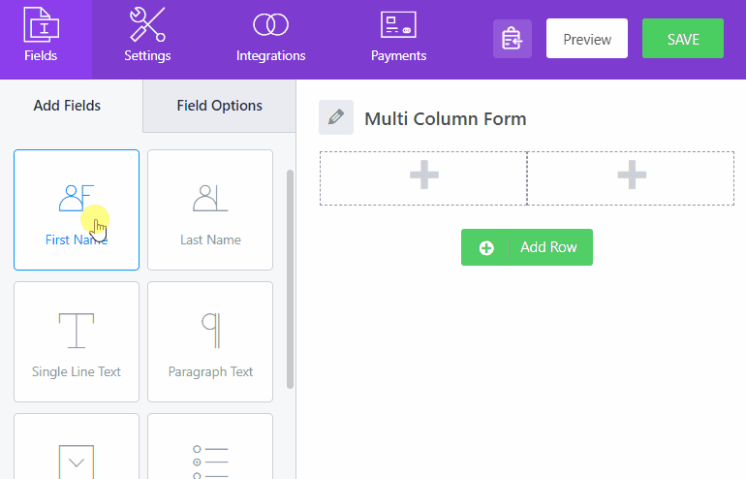Click the Multi Column Form title
The height and width of the screenshot is (479, 746).
446,119
